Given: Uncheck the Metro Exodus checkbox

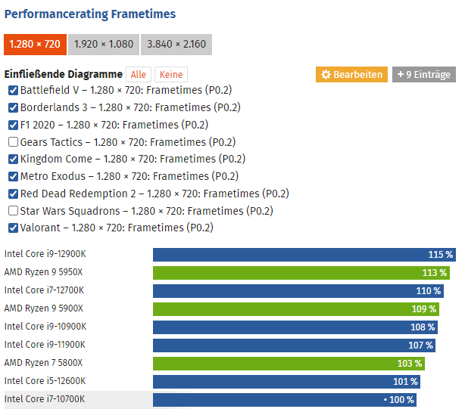Looking at the screenshot, I should tap(13, 177).
